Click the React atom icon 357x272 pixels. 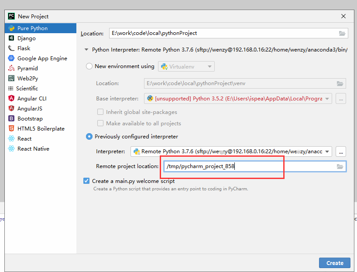[x=11, y=138]
